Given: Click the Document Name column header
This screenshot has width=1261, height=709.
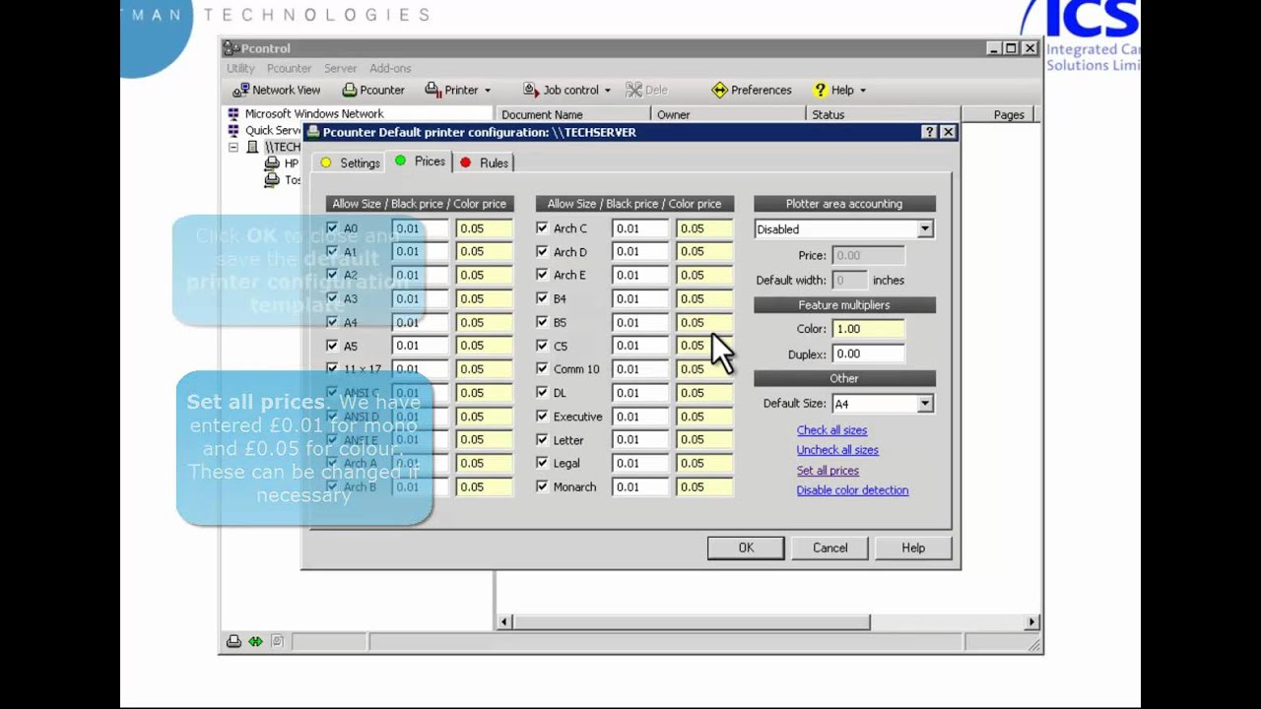Looking at the screenshot, I should 571,114.
